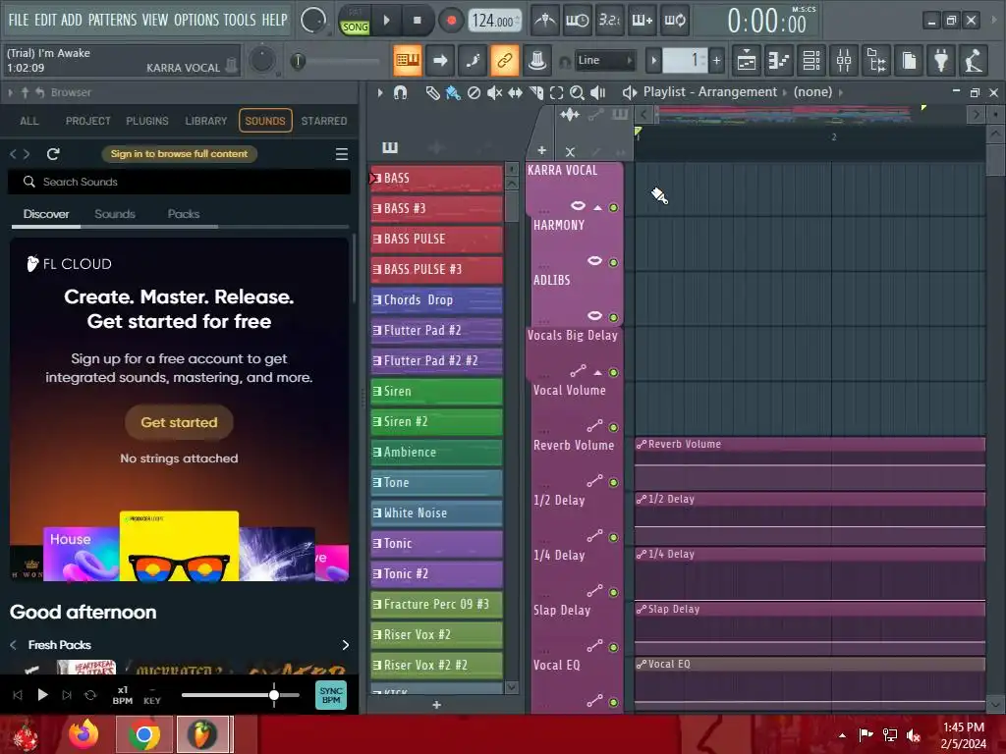Select the BASS PULSE pattern

point(436,239)
